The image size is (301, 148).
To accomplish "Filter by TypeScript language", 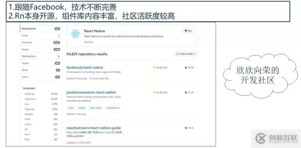I will (x=41, y=109).
